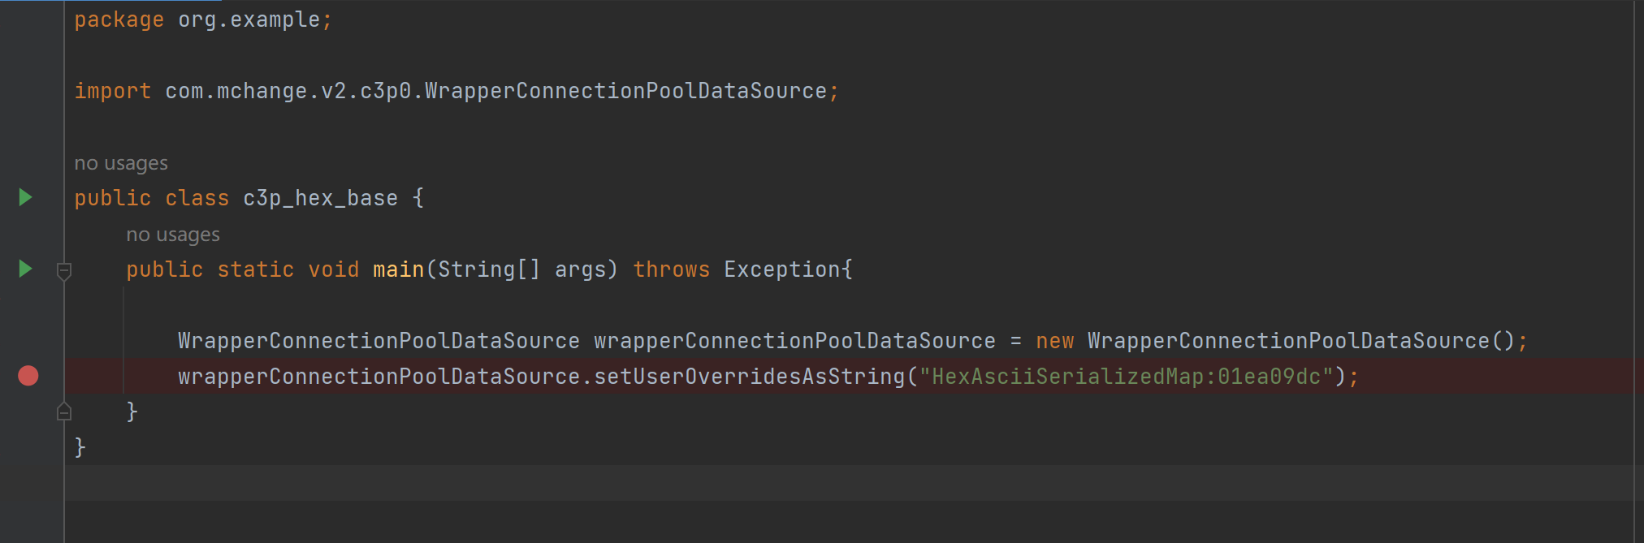
Task: Click the run arrow beside main method
Action: [x=25, y=269]
